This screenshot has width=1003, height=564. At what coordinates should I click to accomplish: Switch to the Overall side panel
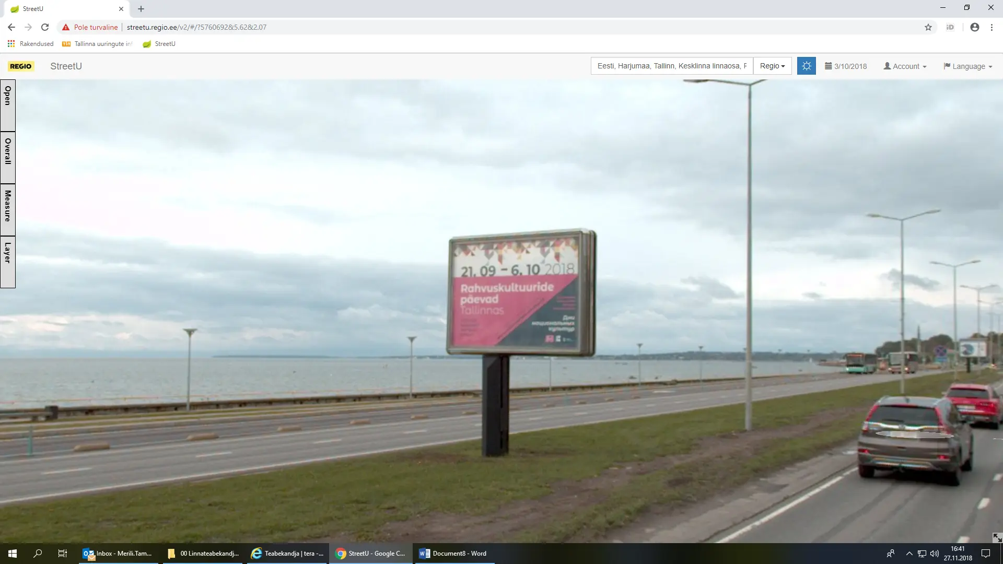click(8, 157)
